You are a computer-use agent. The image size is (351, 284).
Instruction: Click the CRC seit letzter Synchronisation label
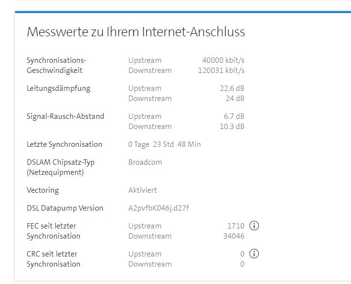pyautogui.click(x=53, y=259)
